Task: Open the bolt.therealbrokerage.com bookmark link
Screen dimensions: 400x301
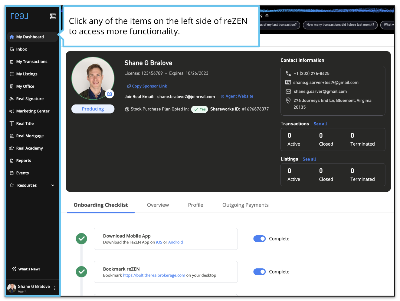Action: click(x=154, y=275)
